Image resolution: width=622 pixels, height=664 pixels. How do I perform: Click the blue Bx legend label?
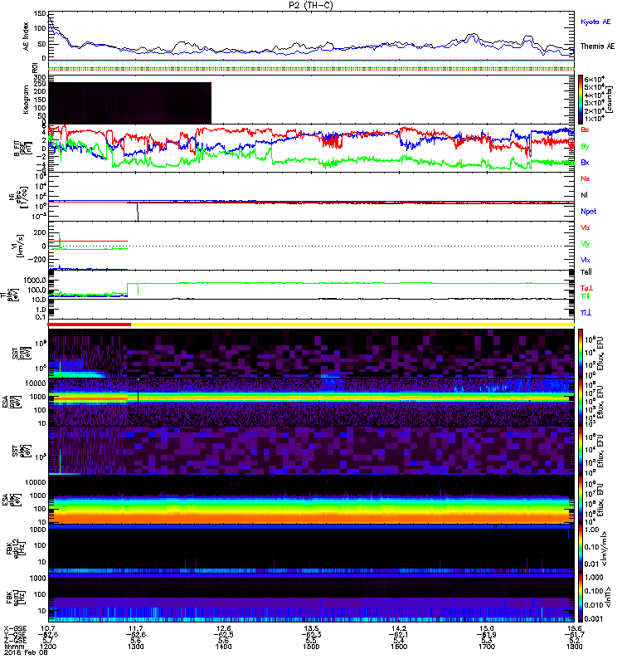tap(586, 162)
